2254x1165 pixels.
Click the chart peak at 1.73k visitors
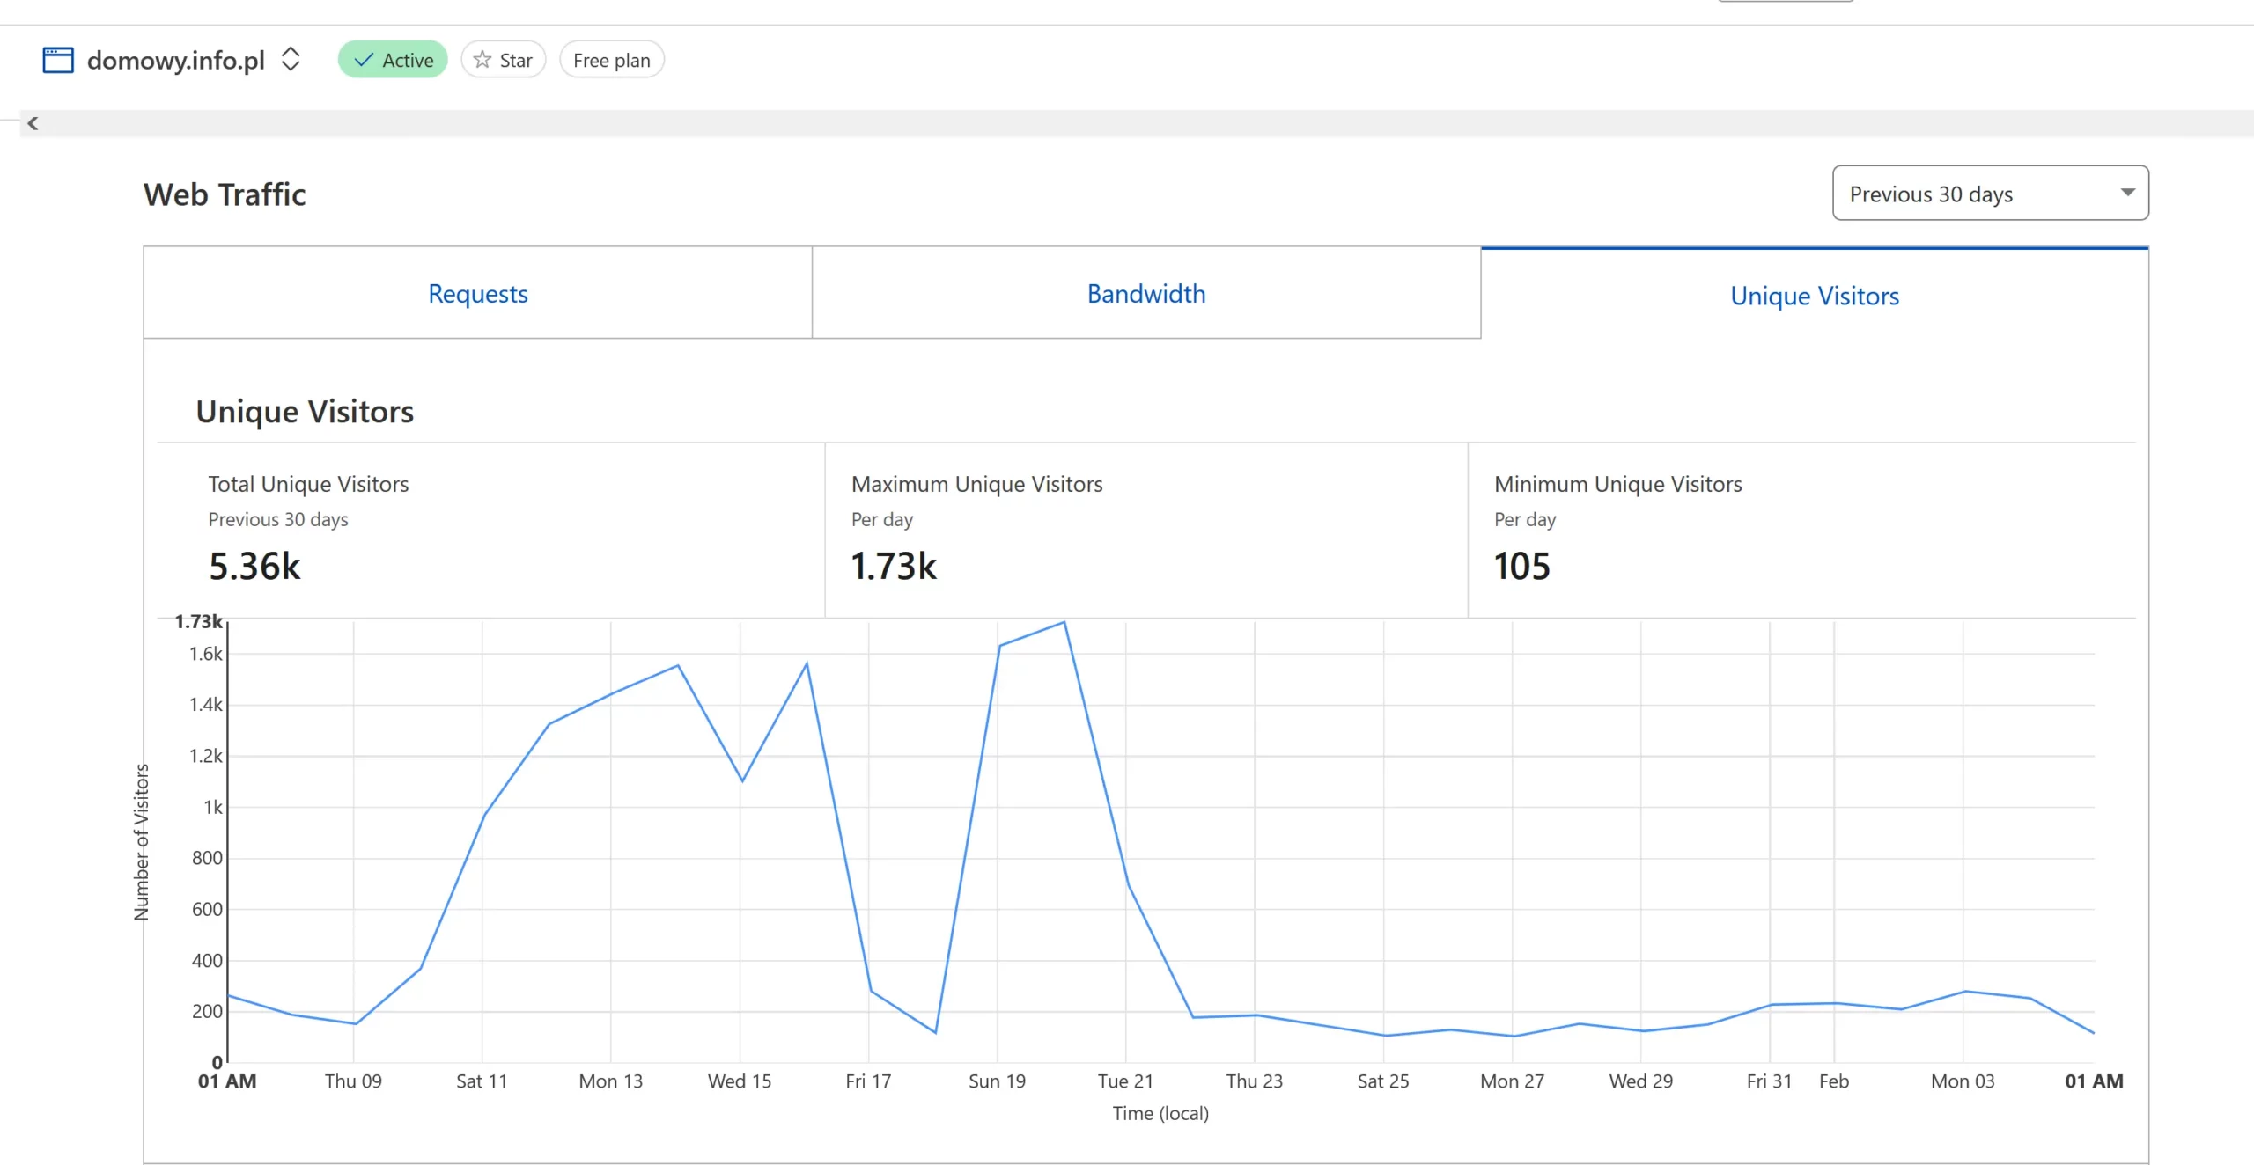click(x=1064, y=623)
